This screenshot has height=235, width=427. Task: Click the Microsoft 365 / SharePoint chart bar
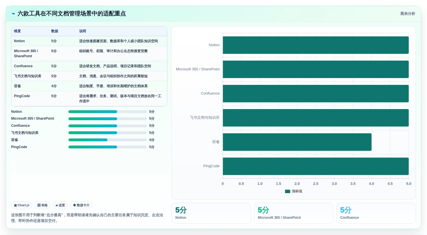point(316,69)
